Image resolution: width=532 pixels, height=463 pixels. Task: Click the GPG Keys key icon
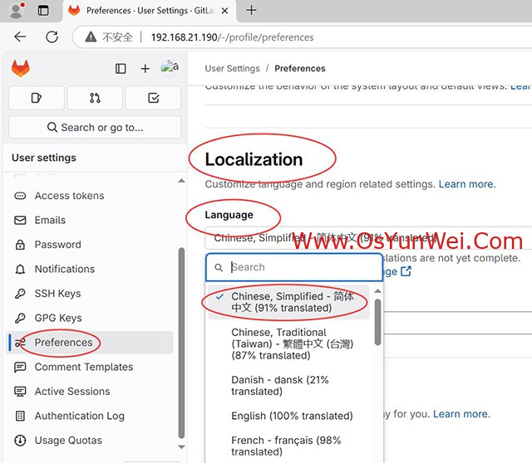point(20,318)
